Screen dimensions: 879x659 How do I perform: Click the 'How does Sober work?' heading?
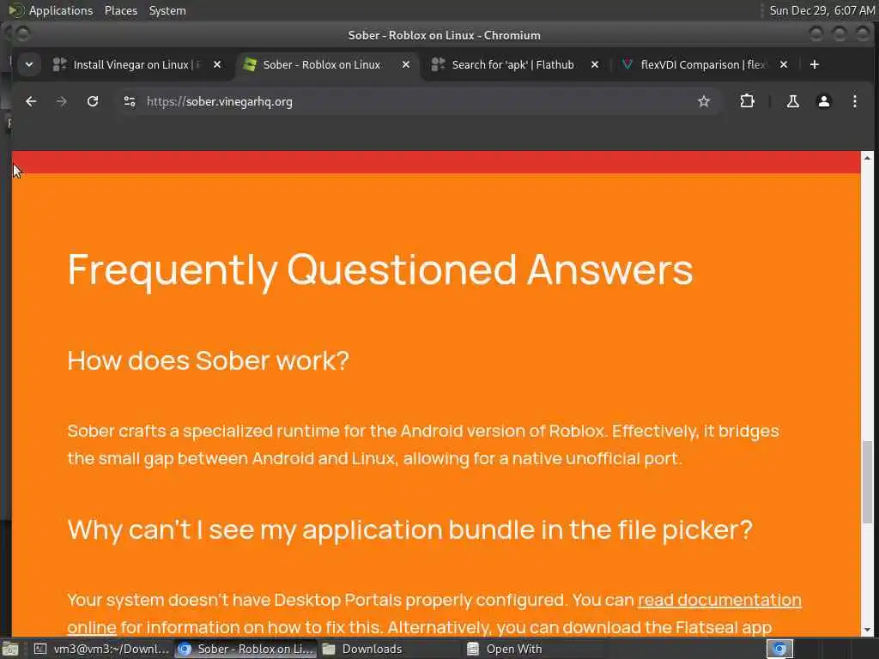209,360
